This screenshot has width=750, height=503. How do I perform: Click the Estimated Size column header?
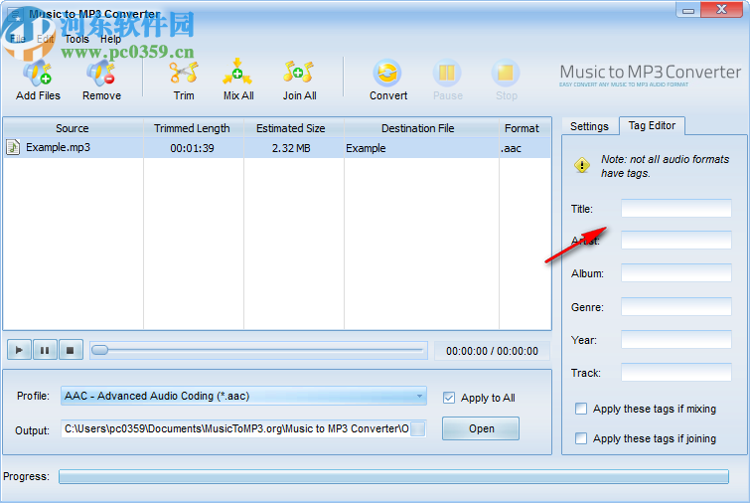point(294,128)
